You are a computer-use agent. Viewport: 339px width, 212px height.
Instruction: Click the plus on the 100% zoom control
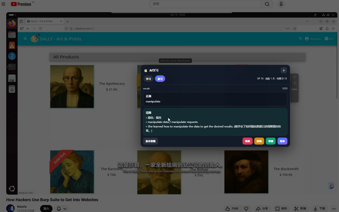295,83
